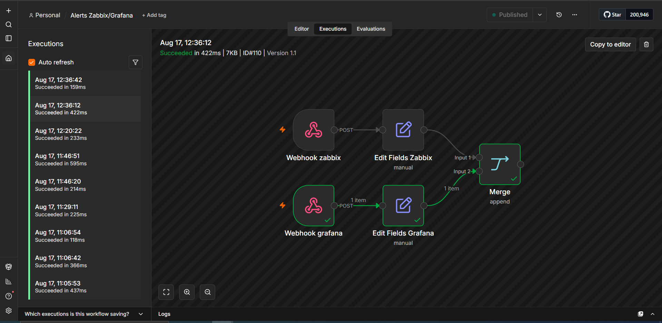Click the Alerts Zabbix/Grafana workflow name
The height and width of the screenshot is (323, 662).
pyautogui.click(x=102, y=15)
